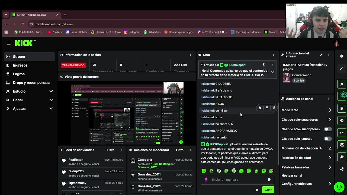Open the hamburger menu beside the Kick logo
The width and height of the screenshot is (347, 195).
(9, 43)
